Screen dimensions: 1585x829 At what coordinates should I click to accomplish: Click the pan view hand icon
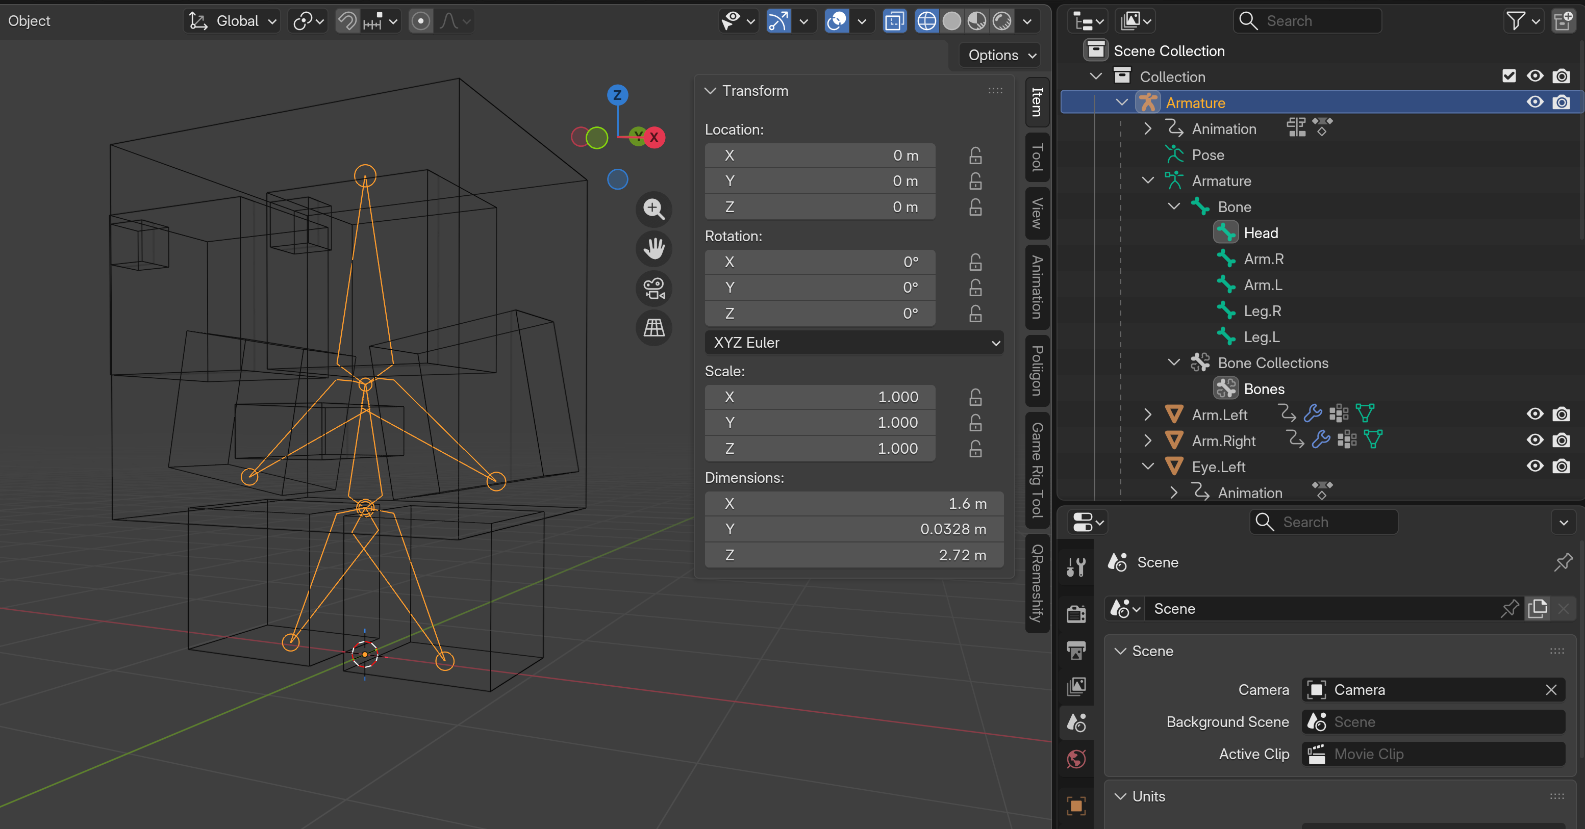click(653, 248)
